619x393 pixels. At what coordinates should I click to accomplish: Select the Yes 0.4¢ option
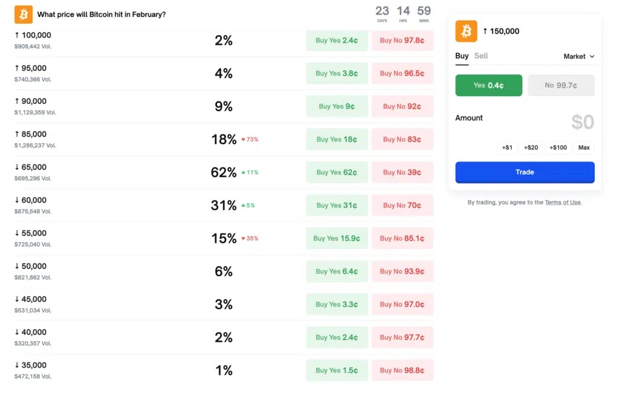pos(488,85)
